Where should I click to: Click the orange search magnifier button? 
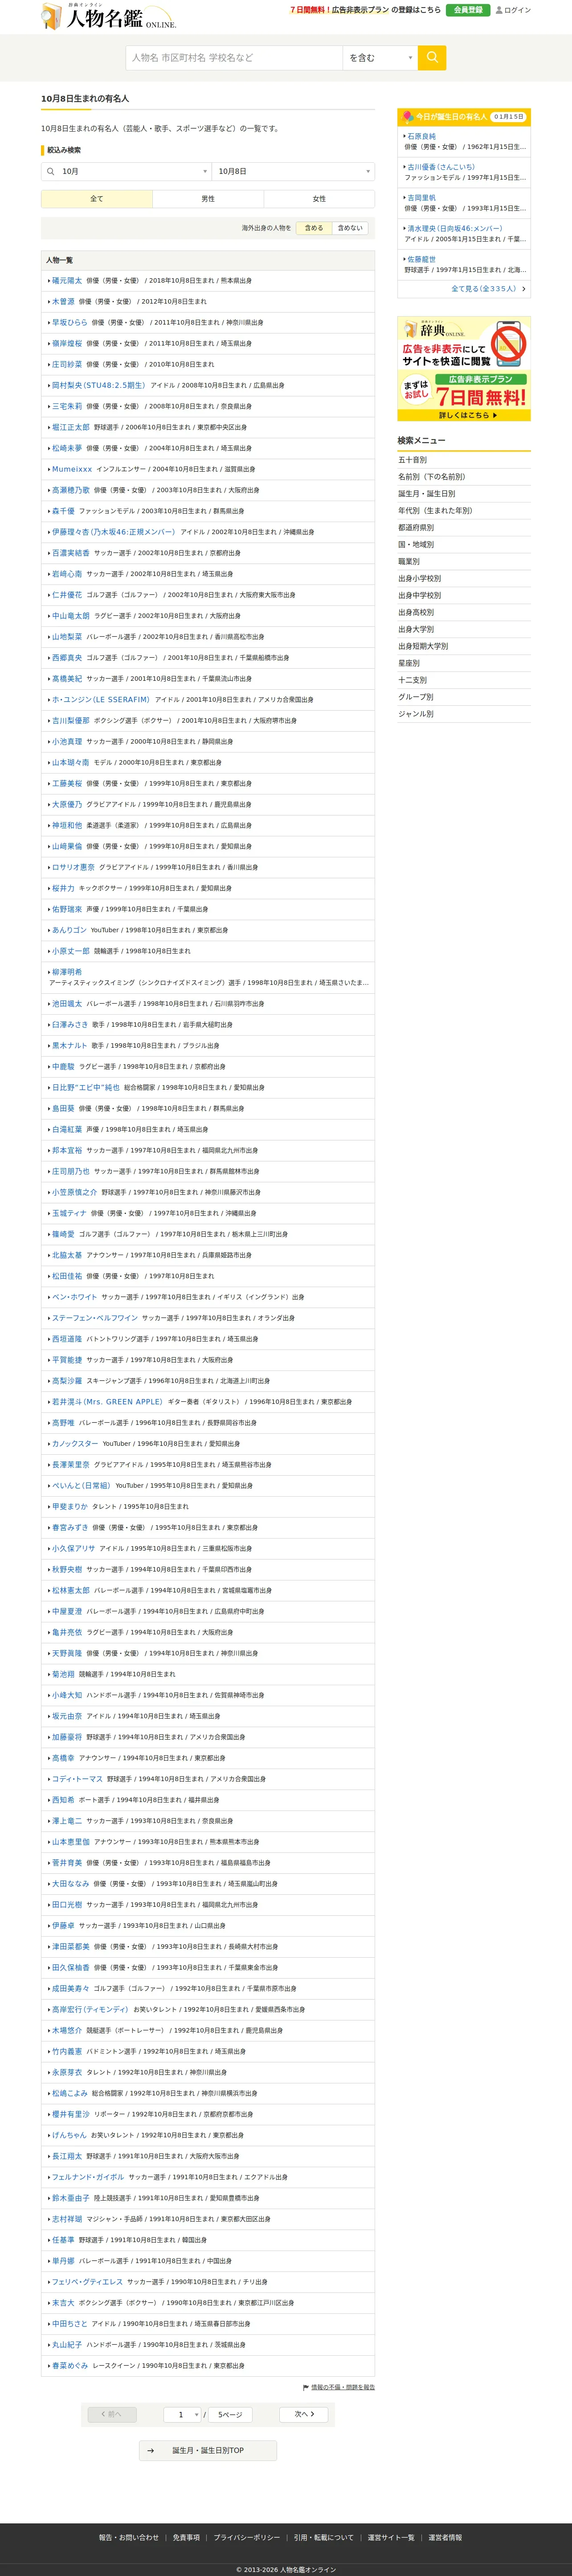tap(432, 57)
